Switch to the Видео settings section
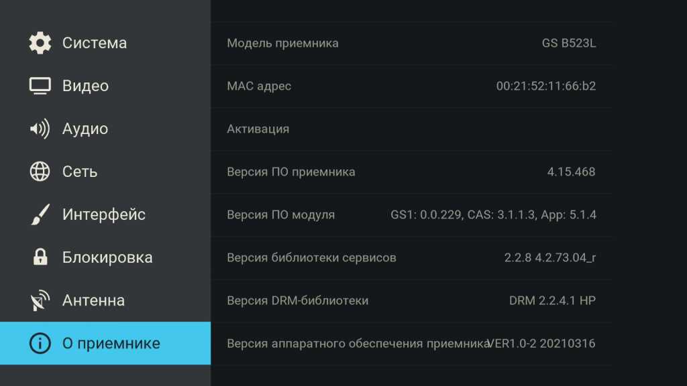The image size is (687, 386). [85, 86]
